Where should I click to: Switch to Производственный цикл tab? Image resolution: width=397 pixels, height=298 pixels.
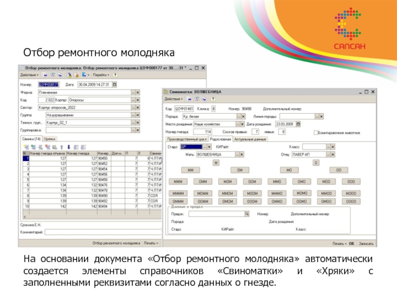point(187,140)
